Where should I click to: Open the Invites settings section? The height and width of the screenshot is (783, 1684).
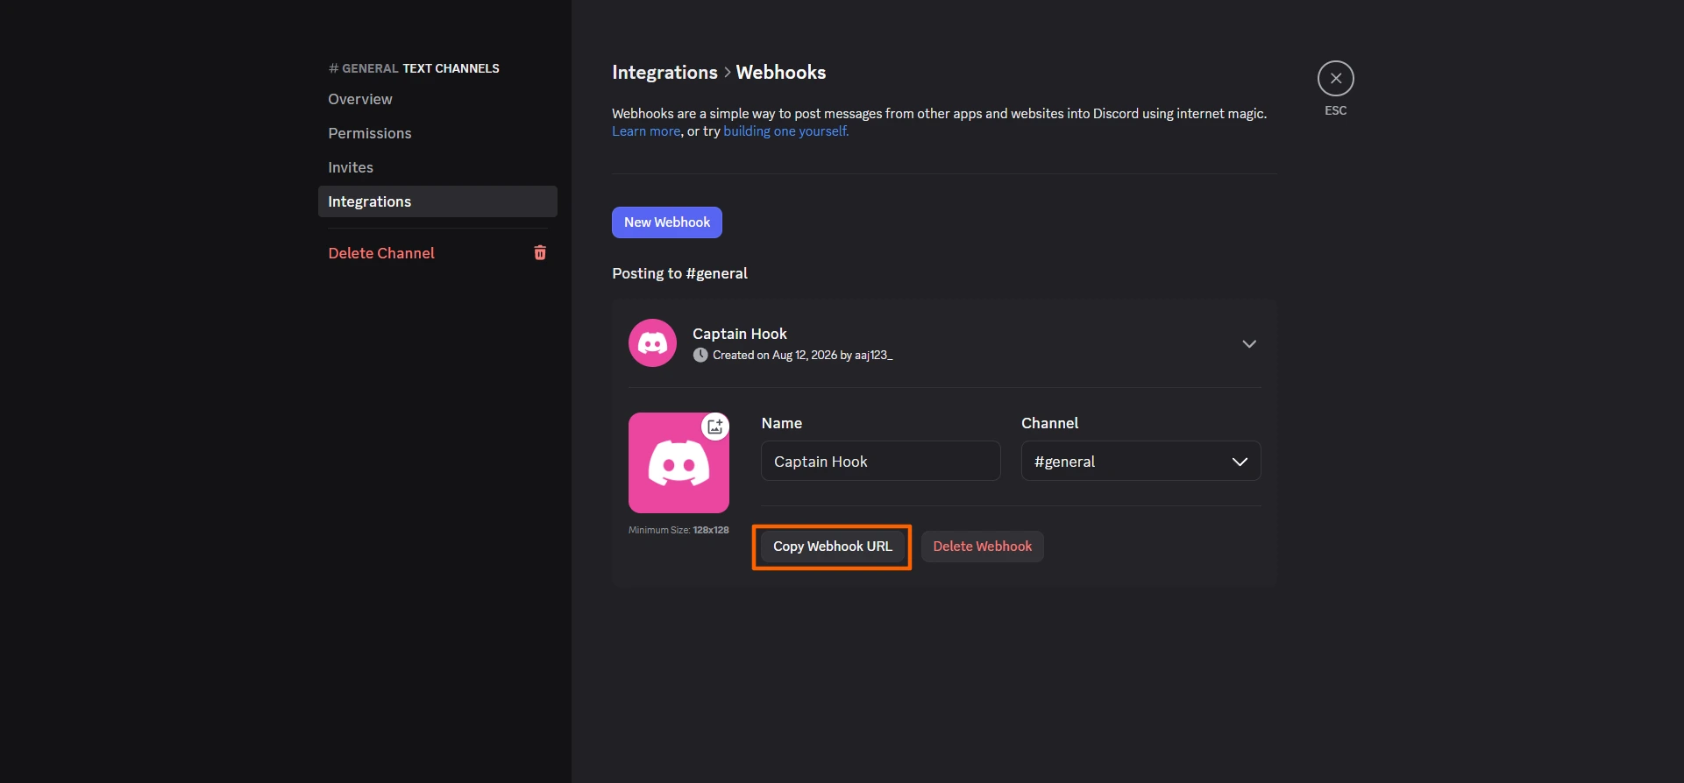click(437, 167)
